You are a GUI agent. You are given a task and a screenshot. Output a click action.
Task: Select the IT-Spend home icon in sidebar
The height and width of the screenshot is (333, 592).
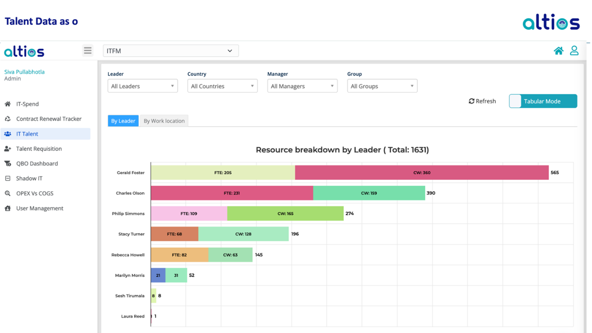[7, 104]
